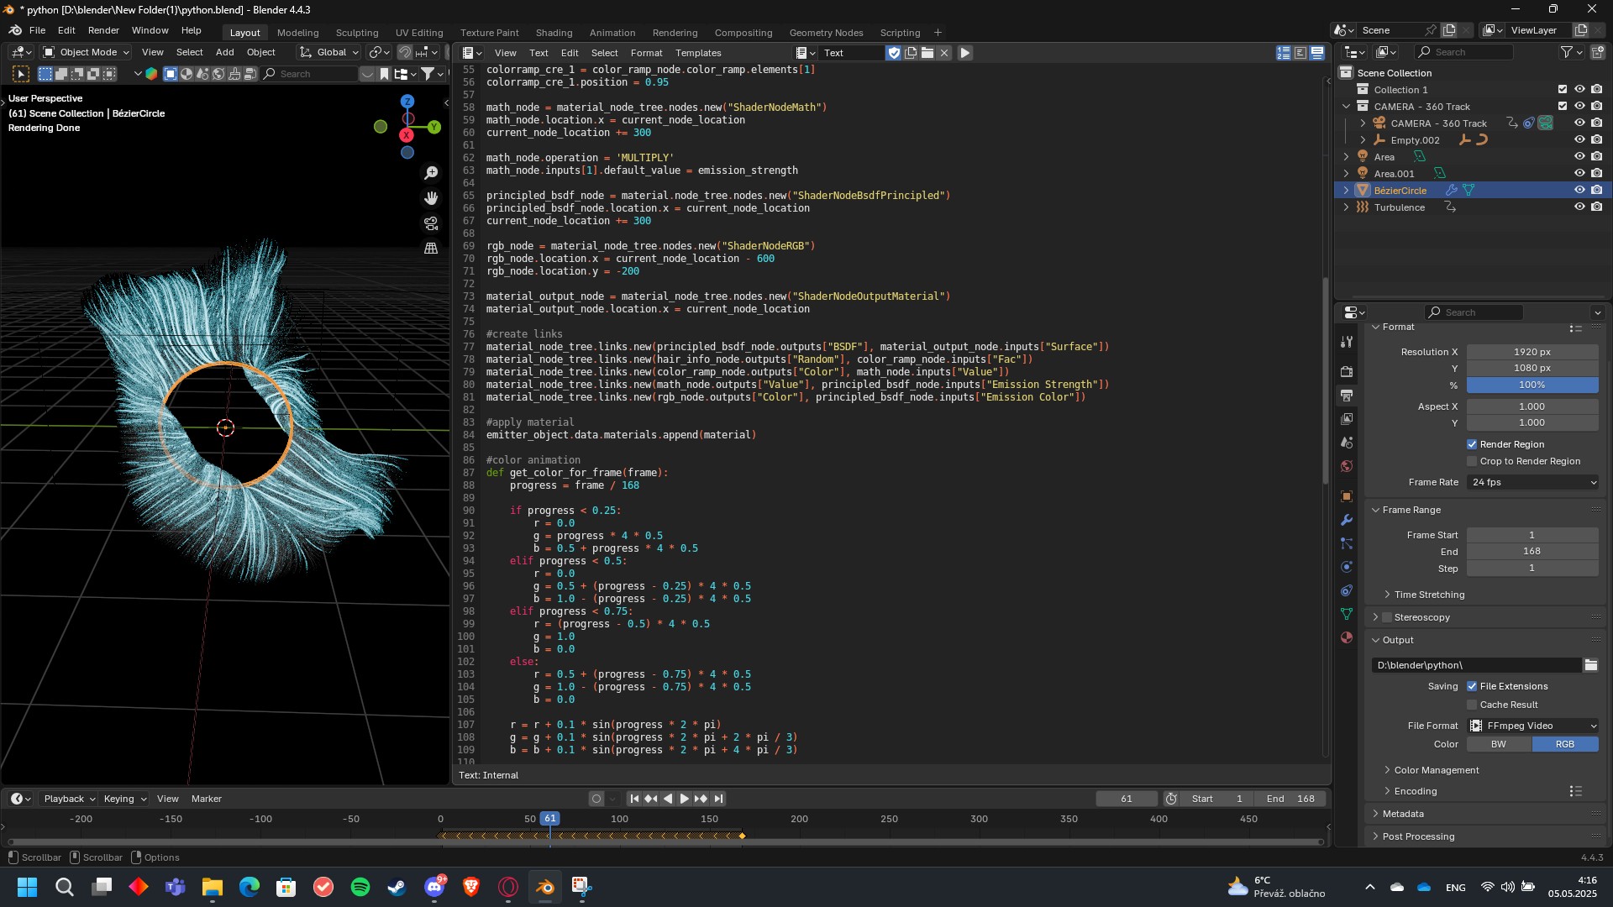The height and width of the screenshot is (907, 1613).
Task: Expand Color Management panel
Action: click(x=1436, y=770)
